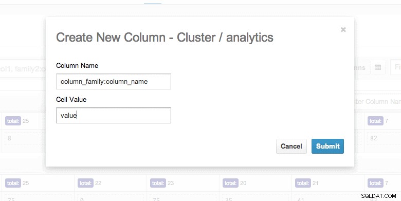The width and height of the screenshot is (401, 201).
Task: Click the total 25 badge in upper row
Action: [x=13, y=121]
